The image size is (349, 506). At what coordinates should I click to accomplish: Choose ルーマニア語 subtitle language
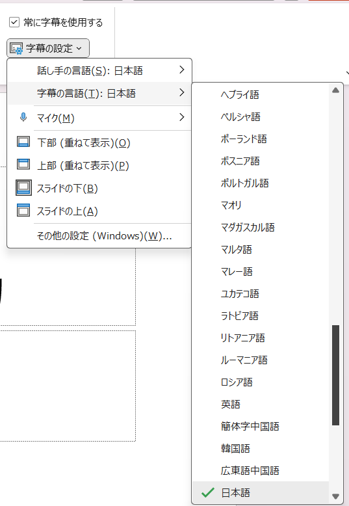click(261, 360)
